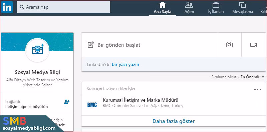This screenshot has height=132, width=267.
Task: Click the Arama Yap search field
Action: [63, 7]
